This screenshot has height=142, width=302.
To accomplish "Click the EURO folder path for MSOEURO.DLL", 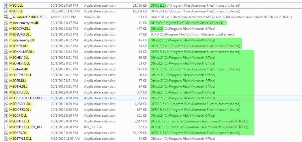I will [193, 34].
